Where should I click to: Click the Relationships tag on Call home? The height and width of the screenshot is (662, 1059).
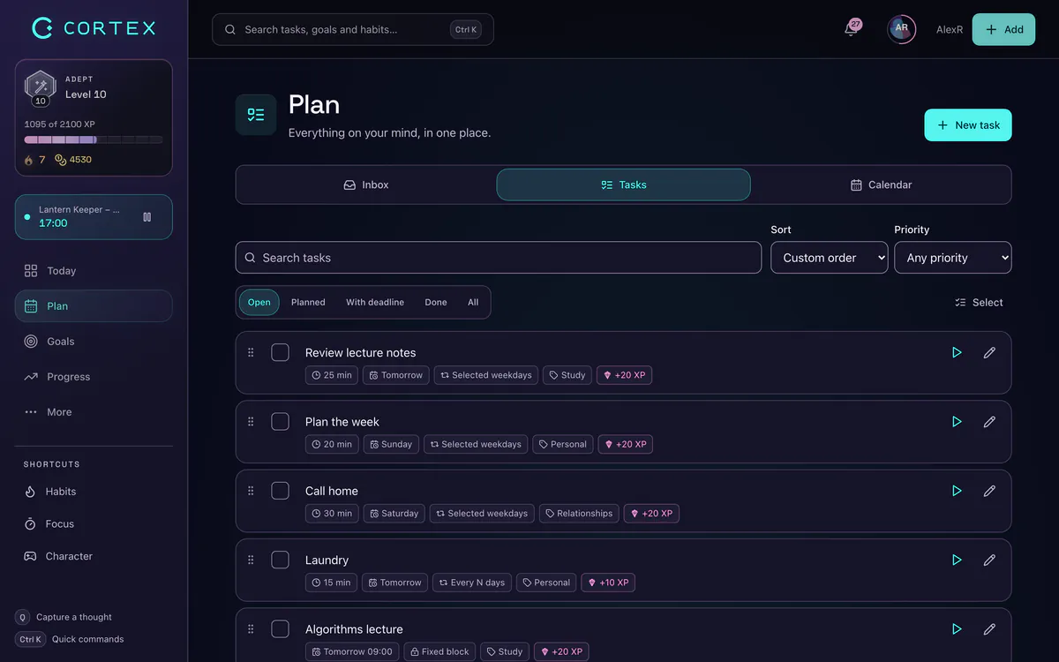point(579,514)
